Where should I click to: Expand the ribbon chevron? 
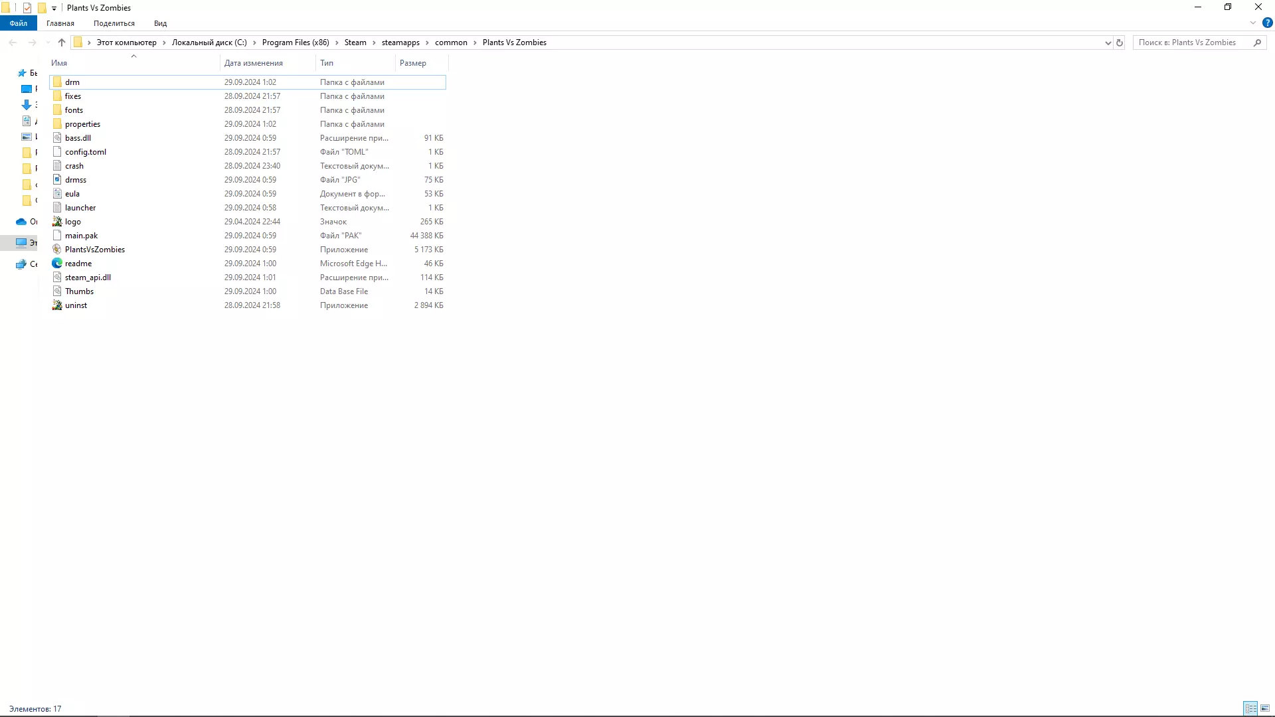tap(1253, 23)
